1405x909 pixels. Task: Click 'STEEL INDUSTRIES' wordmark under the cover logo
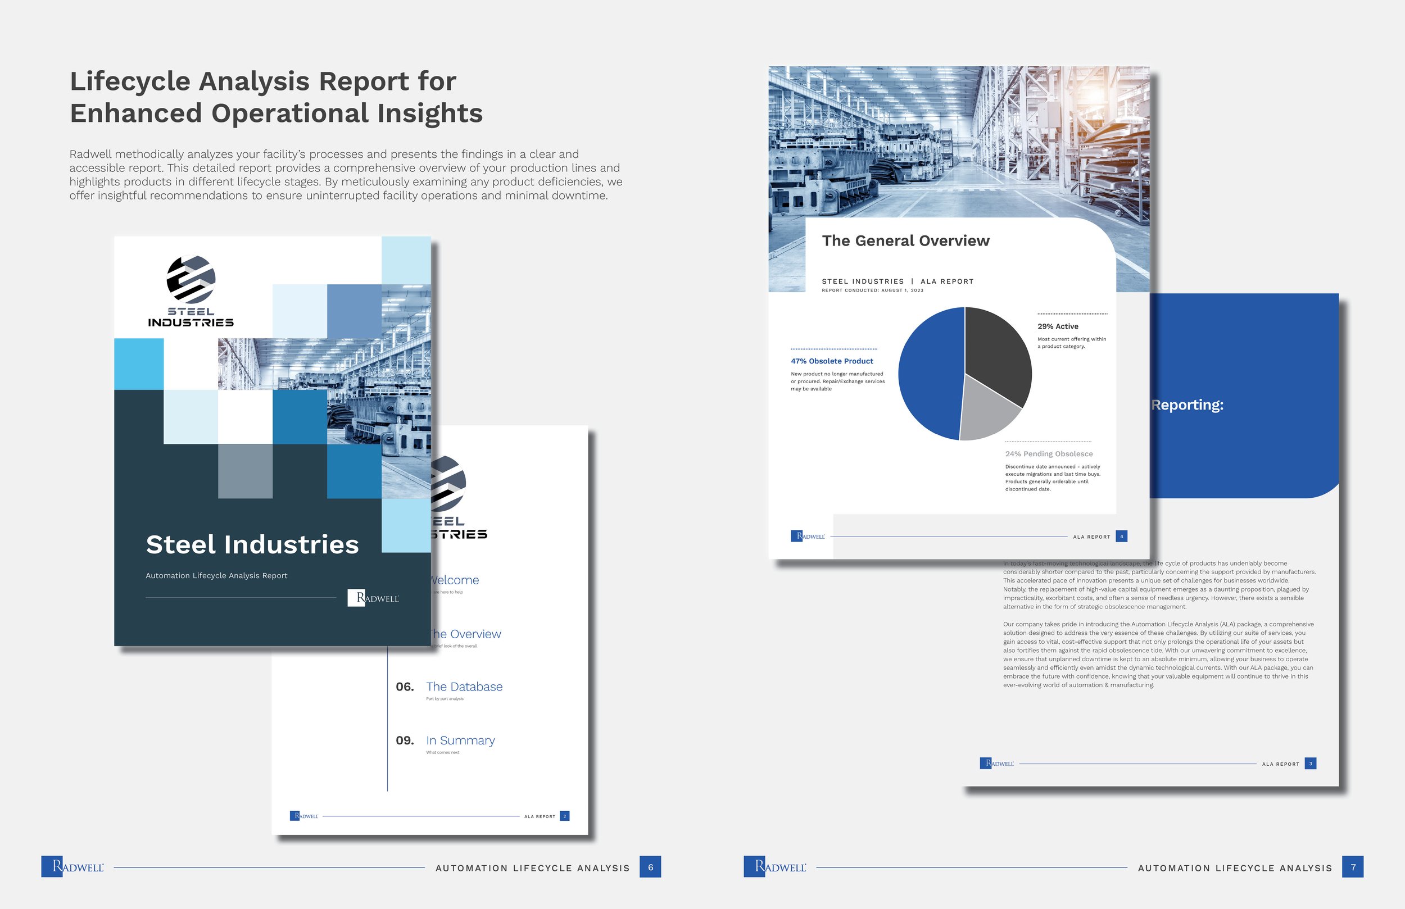tap(191, 317)
